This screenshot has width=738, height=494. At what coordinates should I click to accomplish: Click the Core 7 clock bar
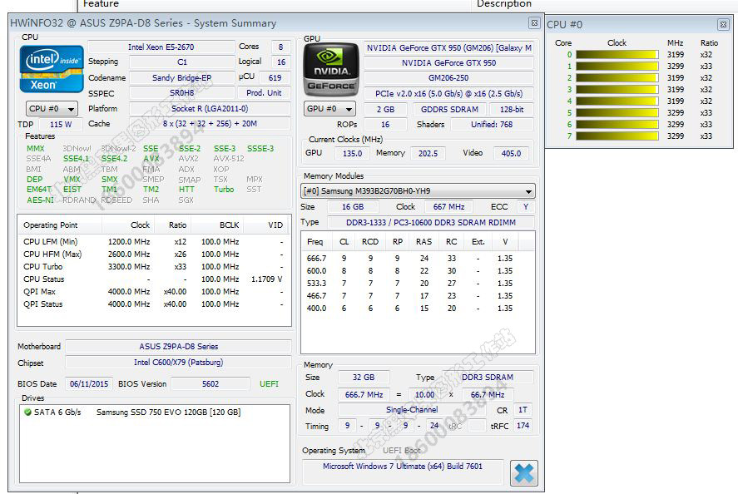tap(617, 136)
